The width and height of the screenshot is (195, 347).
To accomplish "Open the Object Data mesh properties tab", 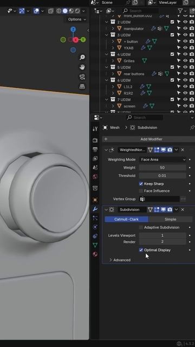I will coord(95,245).
